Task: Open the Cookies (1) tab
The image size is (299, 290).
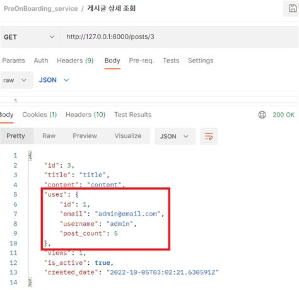Action: coord(40,115)
